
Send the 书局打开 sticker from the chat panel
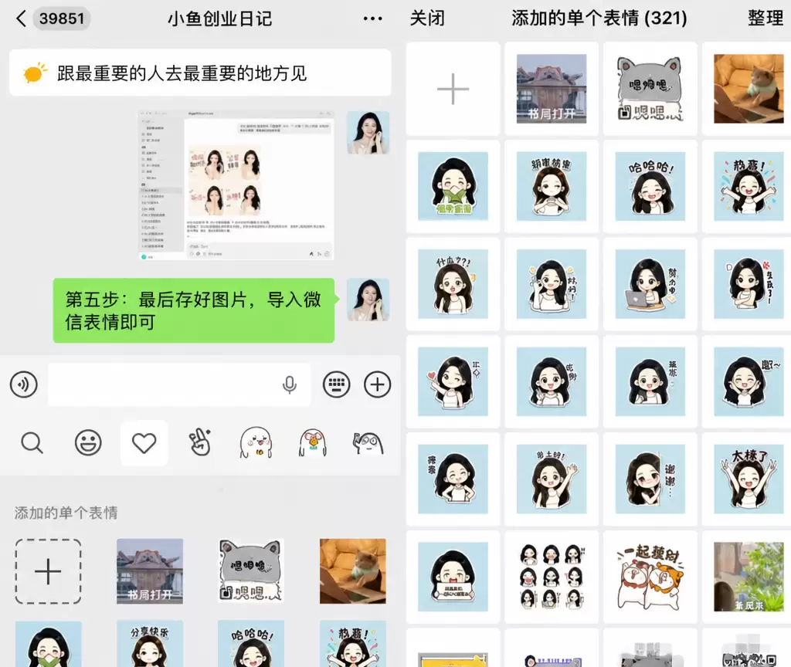click(150, 571)
